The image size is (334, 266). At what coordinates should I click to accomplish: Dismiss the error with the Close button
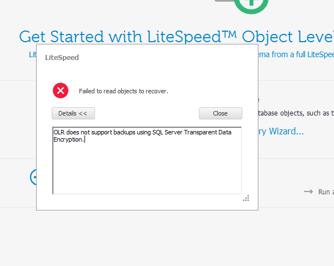click(221, 113)
